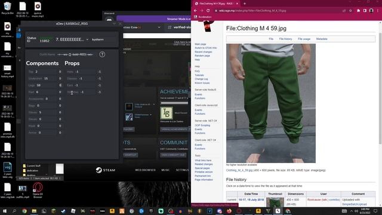Click the taskbar search magnifier icon
This screenshot has height=215, width=382.
click(14, 211)
